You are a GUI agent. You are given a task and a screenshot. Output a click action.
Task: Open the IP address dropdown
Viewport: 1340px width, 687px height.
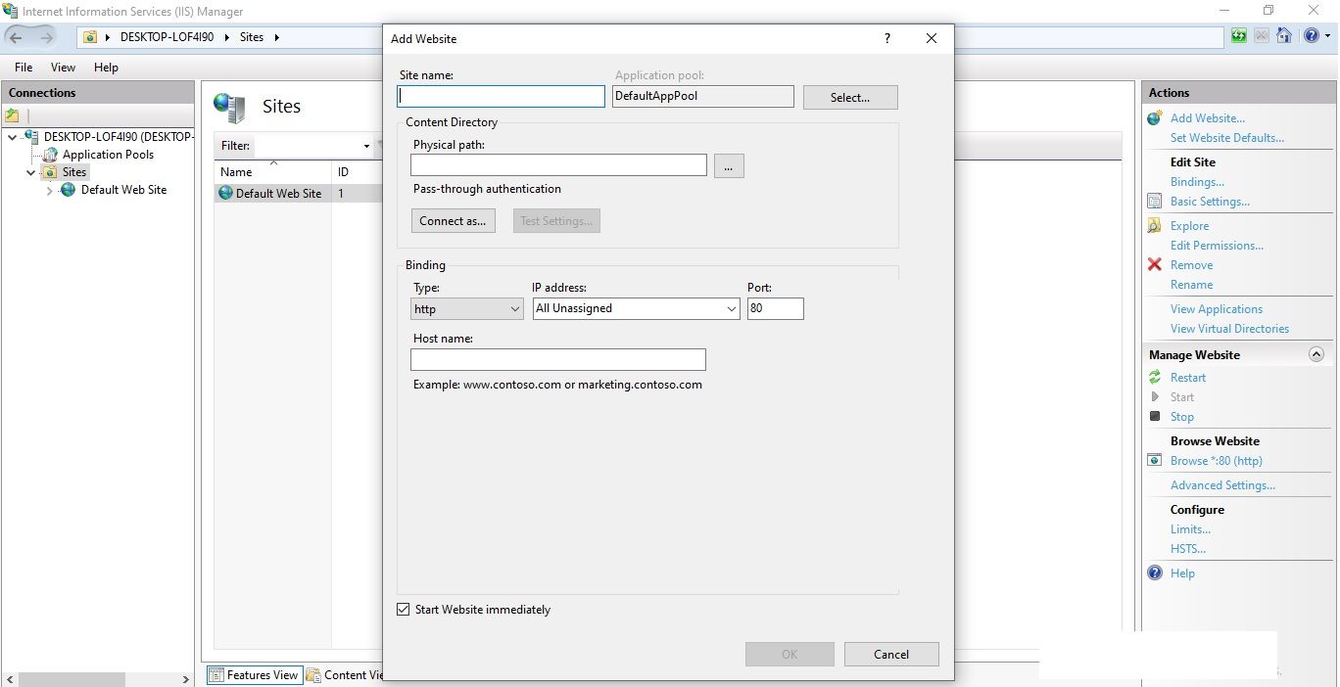(732, 308)
